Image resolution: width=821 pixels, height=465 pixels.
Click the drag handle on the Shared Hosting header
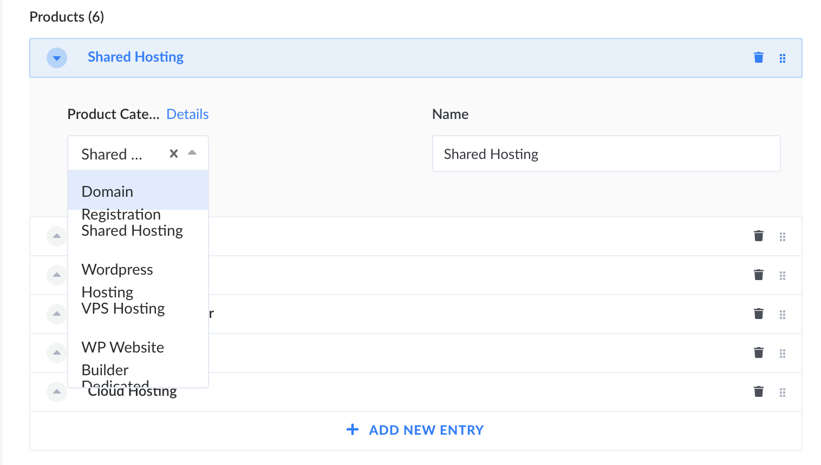pos(782,57)
